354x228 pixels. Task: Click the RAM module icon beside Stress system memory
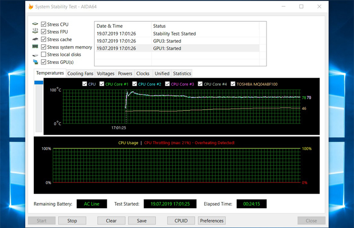[x=35, y=47]
